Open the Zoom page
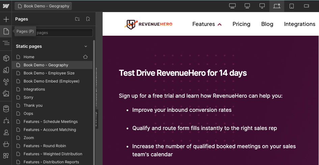Screen dimensions: 319x165 coord(52,138)
